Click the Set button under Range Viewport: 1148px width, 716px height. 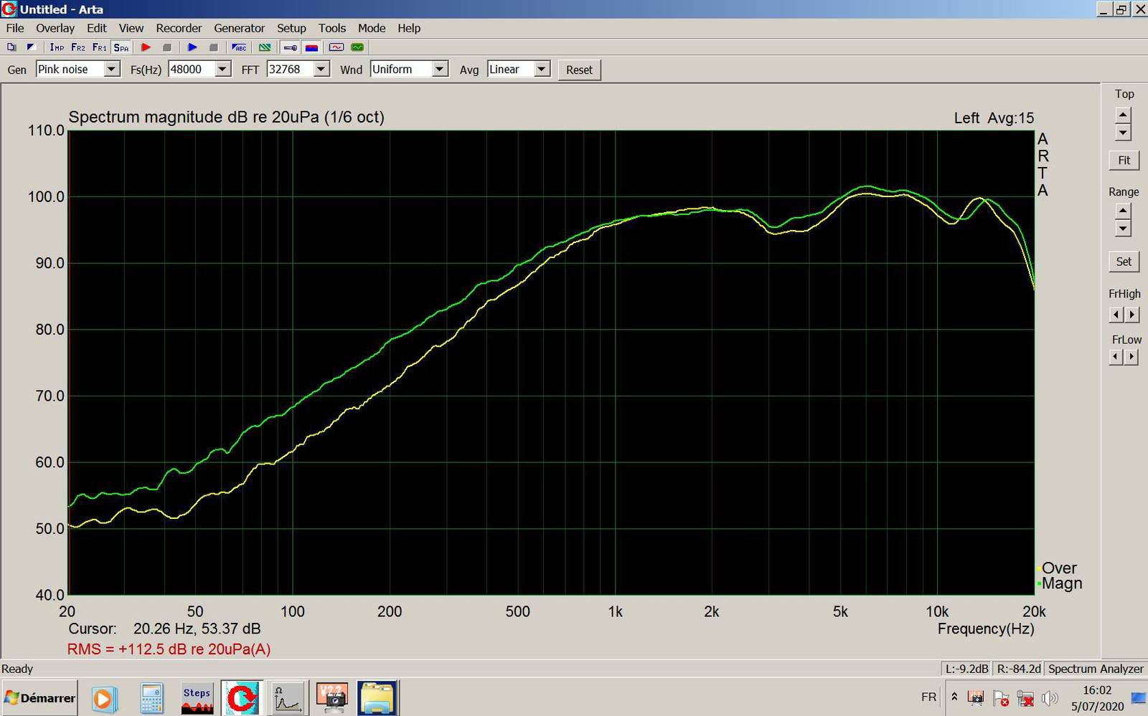(1124, 262)
